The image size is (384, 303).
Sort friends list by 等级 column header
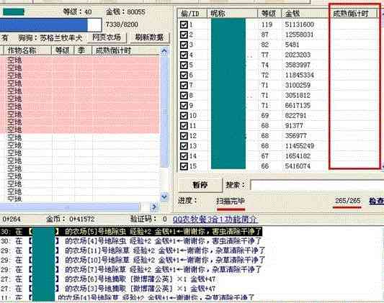pos(269,14)
